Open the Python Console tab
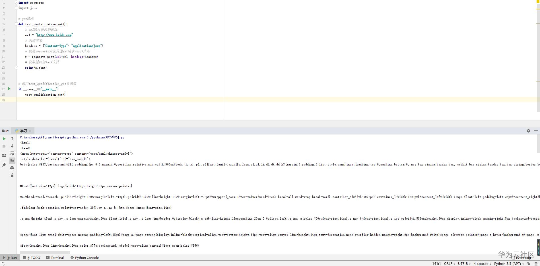Image resolution: width=540 pixels, height=266 pixels. click(x=84, y=258)
